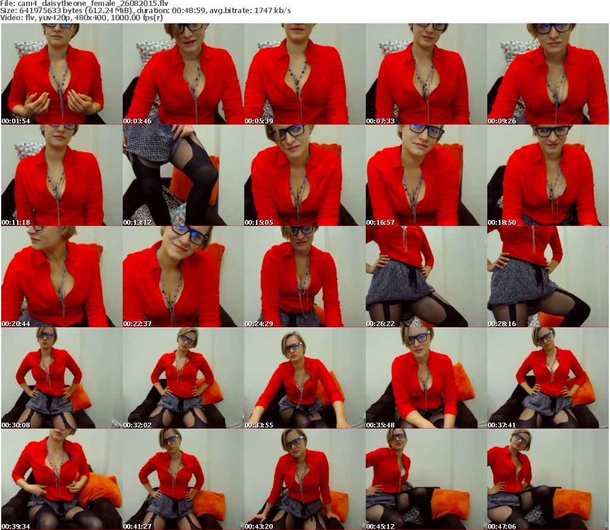610x530 pixels.
Task: Select the thumbnail at timestamp 00:11:18
Action: point(61,175)
